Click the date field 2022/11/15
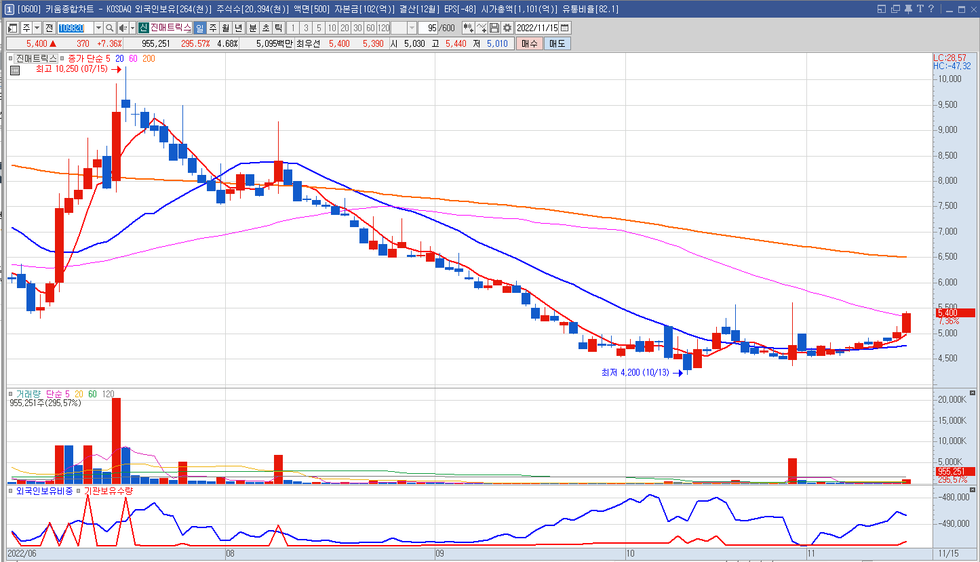Screen dimensions: 980x562 tap(536, 28)
